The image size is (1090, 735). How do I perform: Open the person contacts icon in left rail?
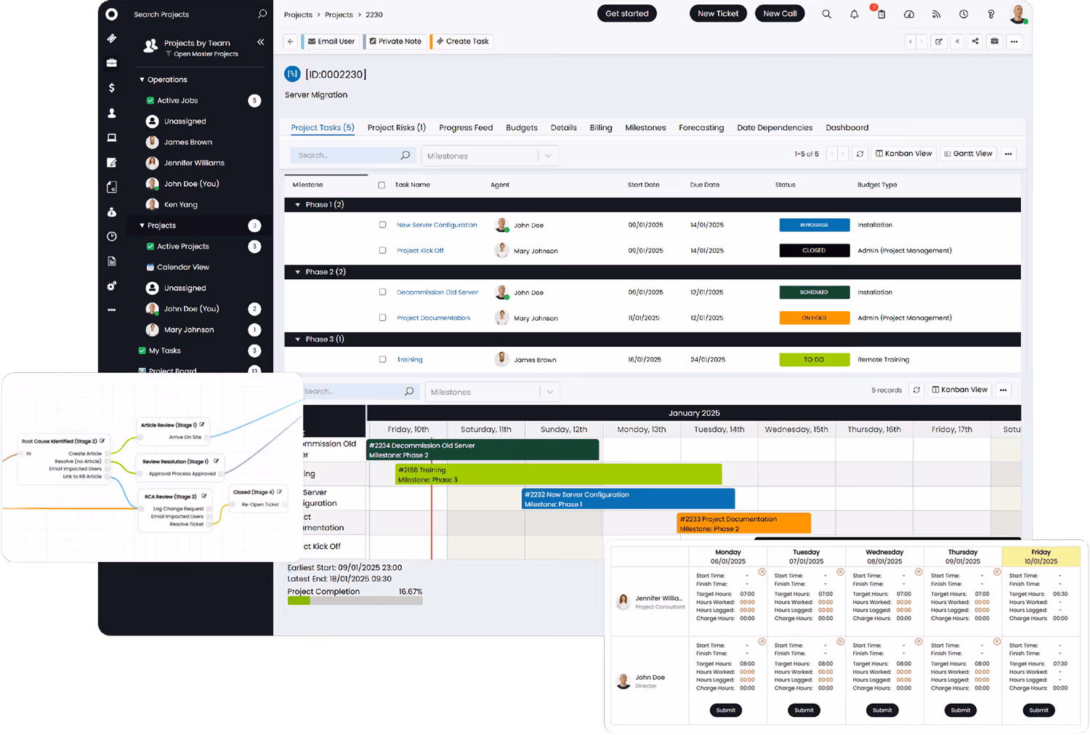pos(111,113)
